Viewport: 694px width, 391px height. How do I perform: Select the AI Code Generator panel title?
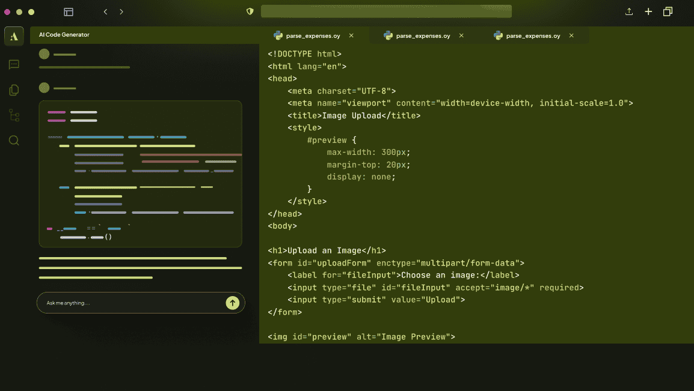(x=64, y=35)
